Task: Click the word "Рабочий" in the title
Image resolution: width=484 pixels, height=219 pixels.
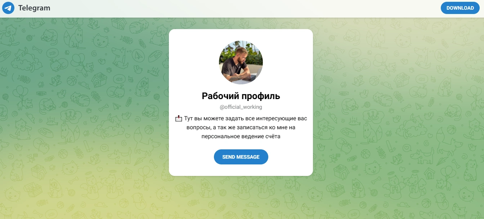Action: point(219,96)
